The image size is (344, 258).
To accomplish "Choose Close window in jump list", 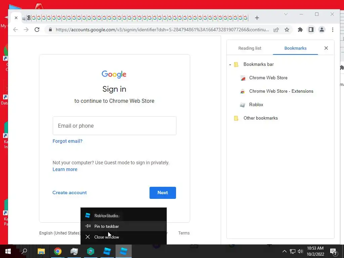I will click(x=124, y=237).
